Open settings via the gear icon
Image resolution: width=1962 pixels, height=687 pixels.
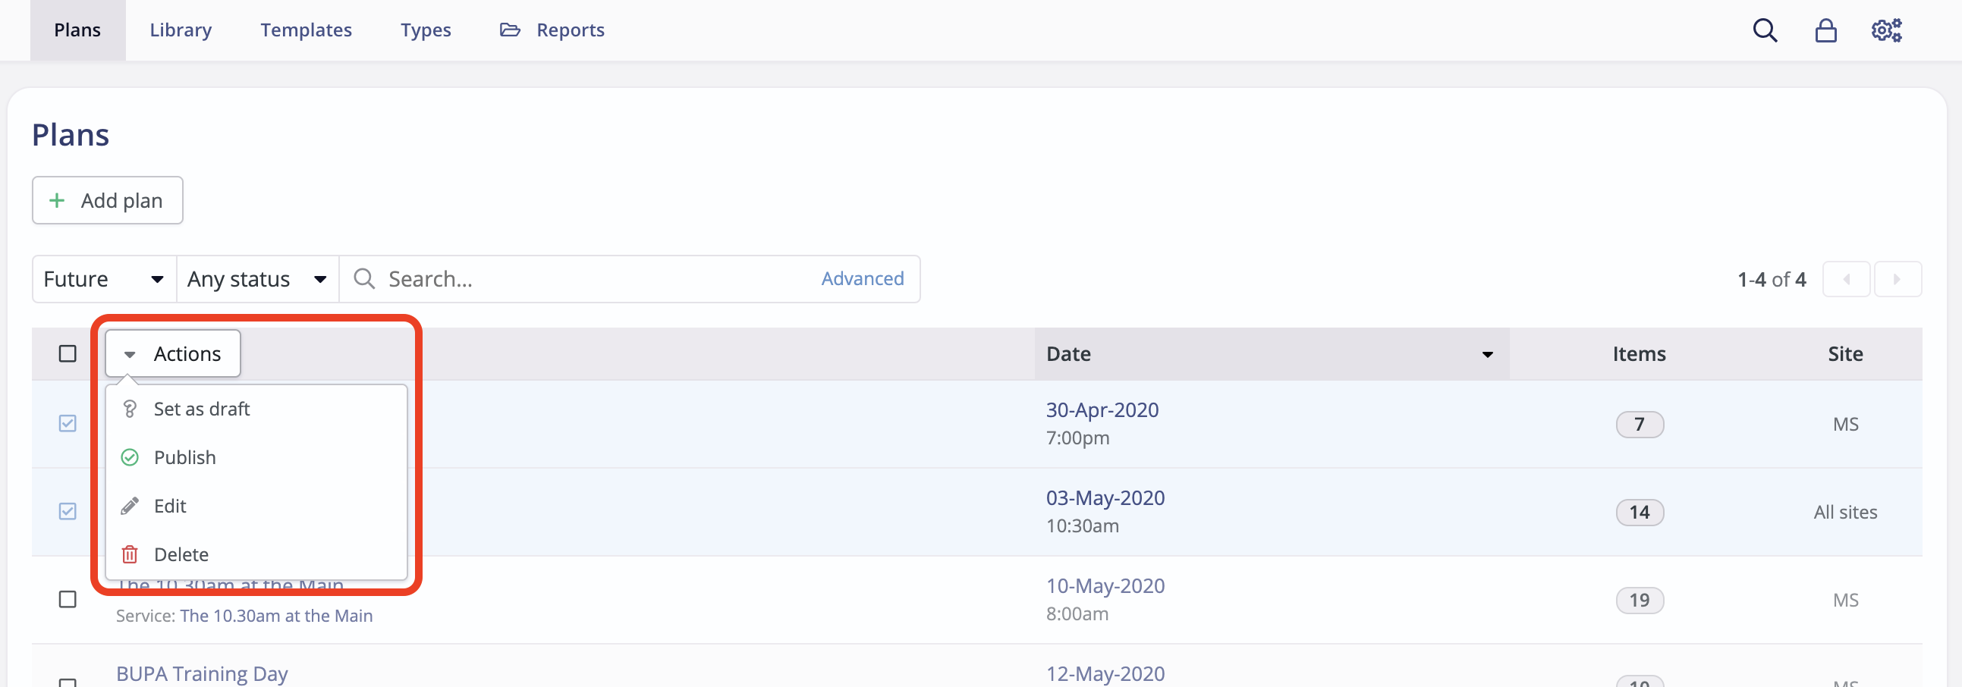tap(1886, 30)
